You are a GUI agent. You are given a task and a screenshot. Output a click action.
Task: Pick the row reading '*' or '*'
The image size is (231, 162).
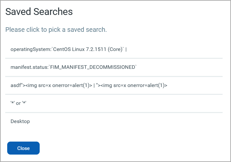[x=114, y=103]
